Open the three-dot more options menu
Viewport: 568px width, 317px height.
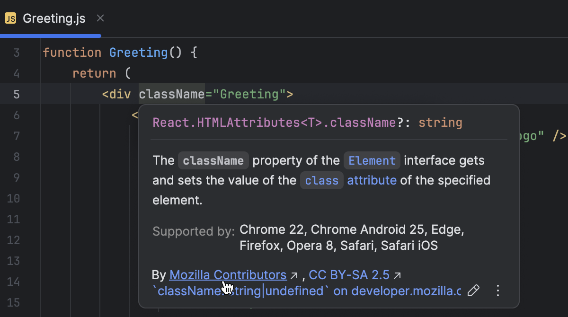(x=497, y=291)
